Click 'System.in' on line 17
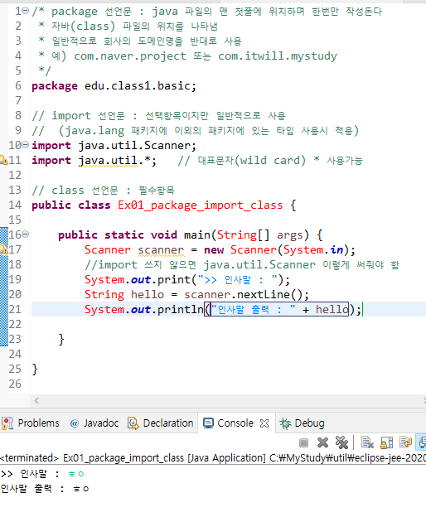The width and height of the screenshot is (426, 517). click(313, 250)
